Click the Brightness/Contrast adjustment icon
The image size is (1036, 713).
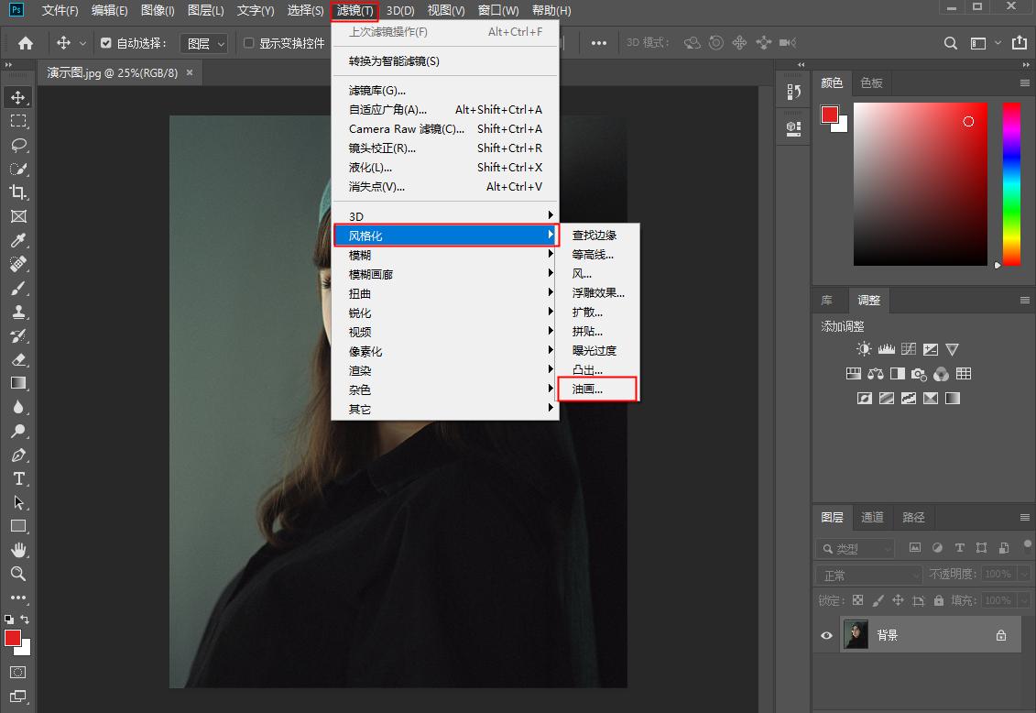[x=864, y=349]
